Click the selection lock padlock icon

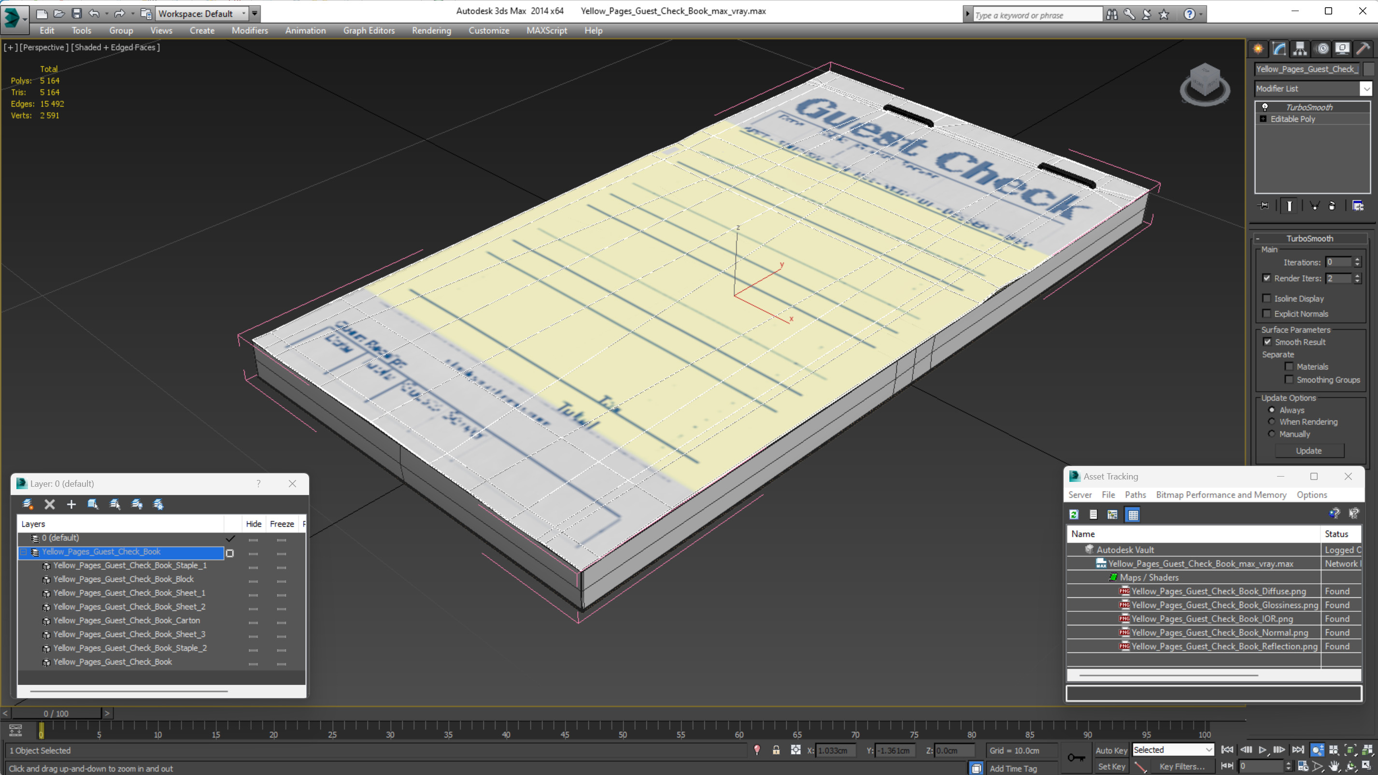click(x=776, y=750)
